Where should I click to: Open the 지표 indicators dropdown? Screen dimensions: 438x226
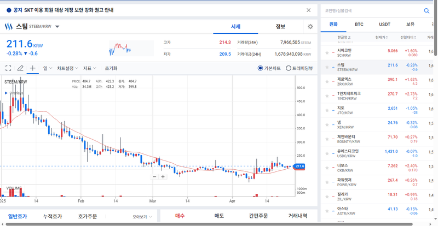tap(90, 68)
